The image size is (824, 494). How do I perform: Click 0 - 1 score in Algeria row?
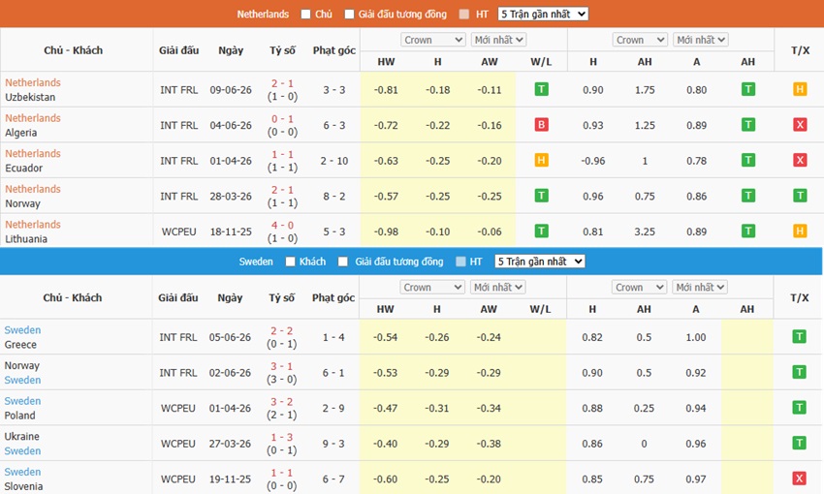[x=282, y=119]
